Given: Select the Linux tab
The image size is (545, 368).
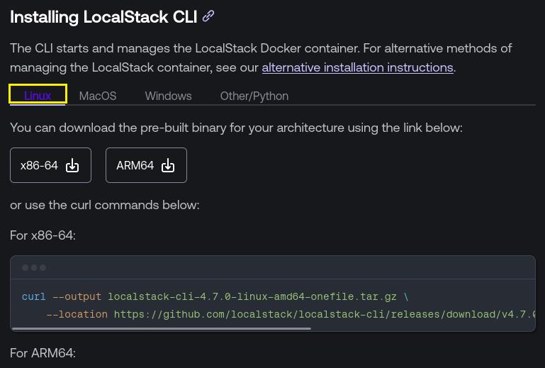Looking at the screenshot, I should tap(38, 95).
